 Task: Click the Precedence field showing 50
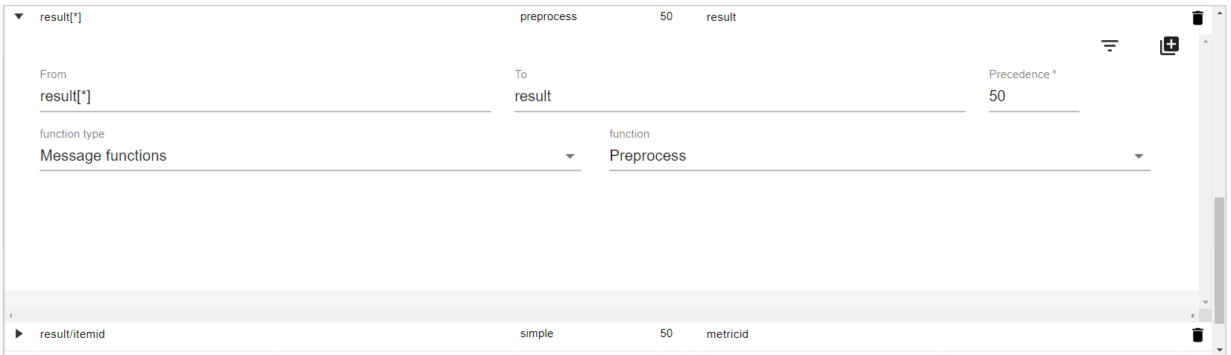click(x=1033, y=97)
